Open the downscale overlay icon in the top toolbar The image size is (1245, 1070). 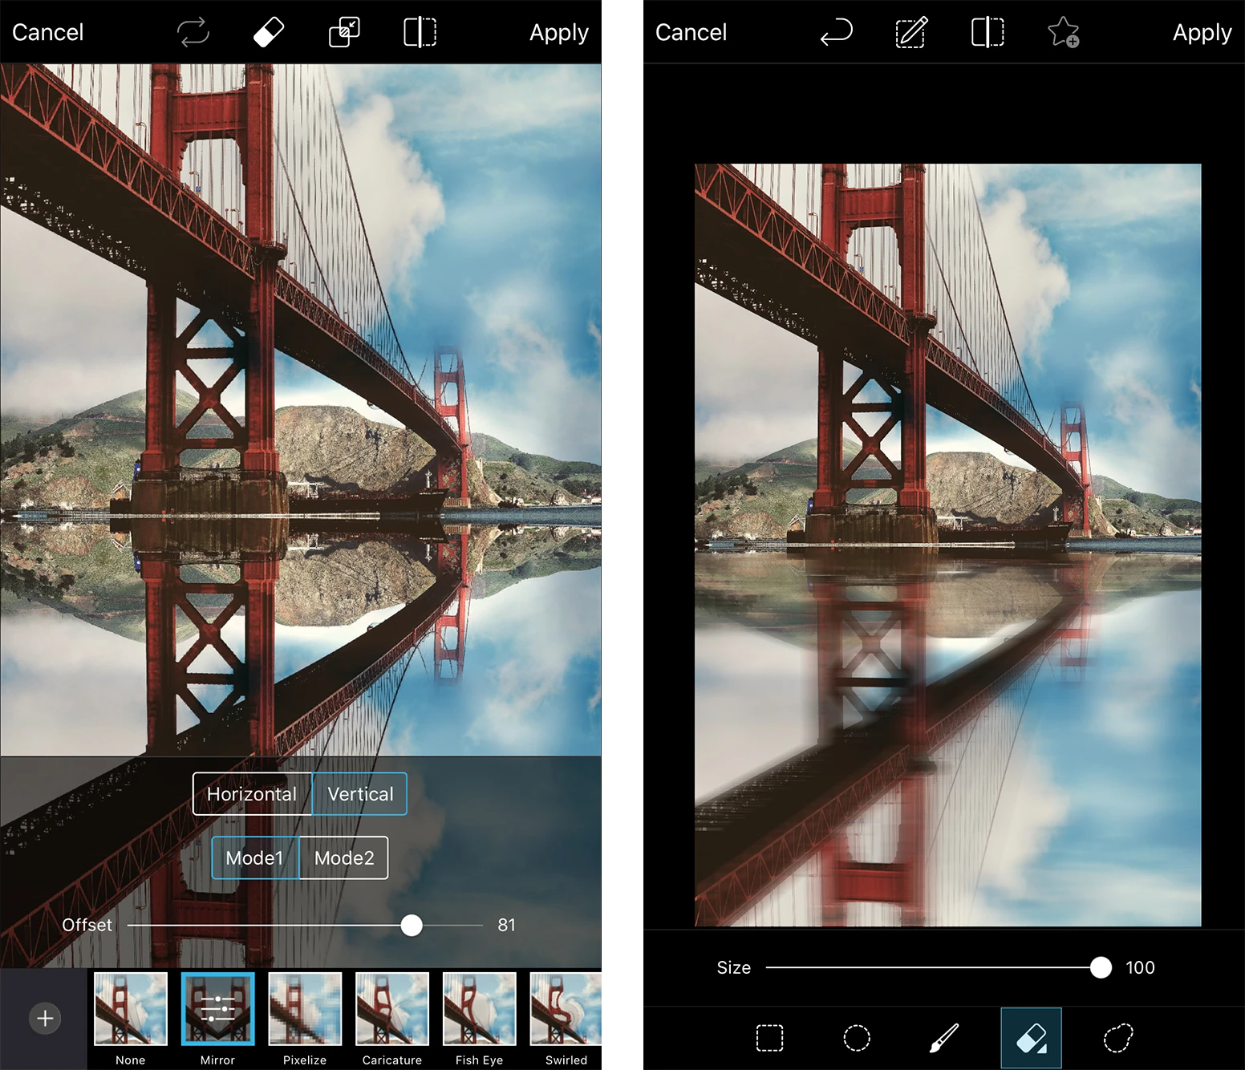[x=345, y=32]
